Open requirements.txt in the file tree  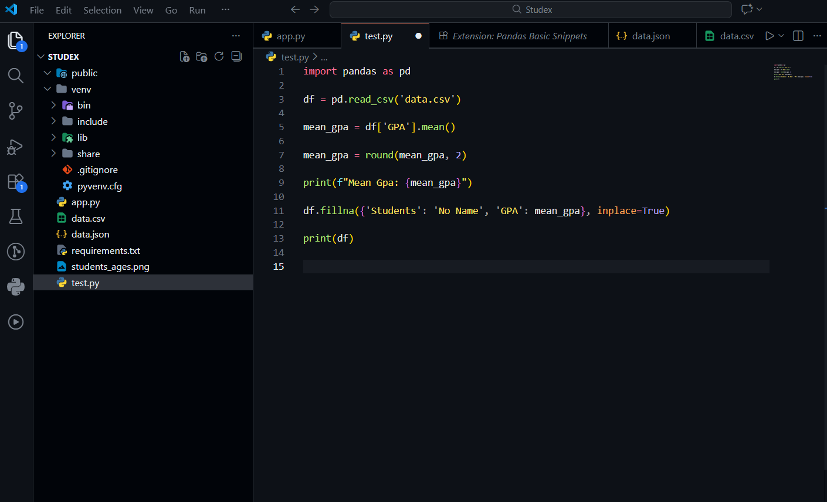[x=106, y=251]
